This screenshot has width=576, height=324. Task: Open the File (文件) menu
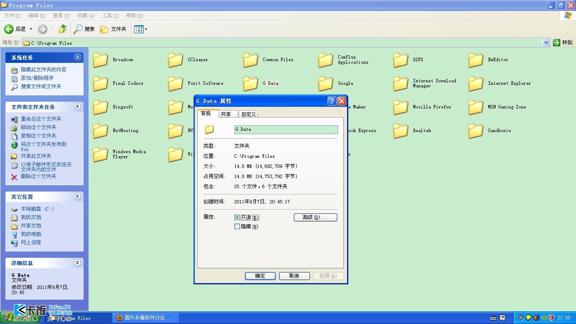click(12, 16)
